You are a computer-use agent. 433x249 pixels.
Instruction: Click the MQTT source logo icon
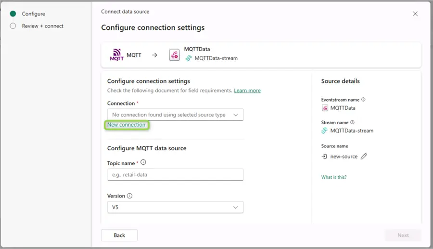click(x=117, y=55)
